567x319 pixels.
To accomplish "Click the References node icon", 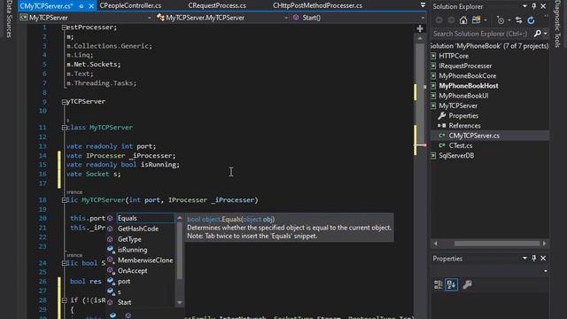I will [x=442, y=126].
